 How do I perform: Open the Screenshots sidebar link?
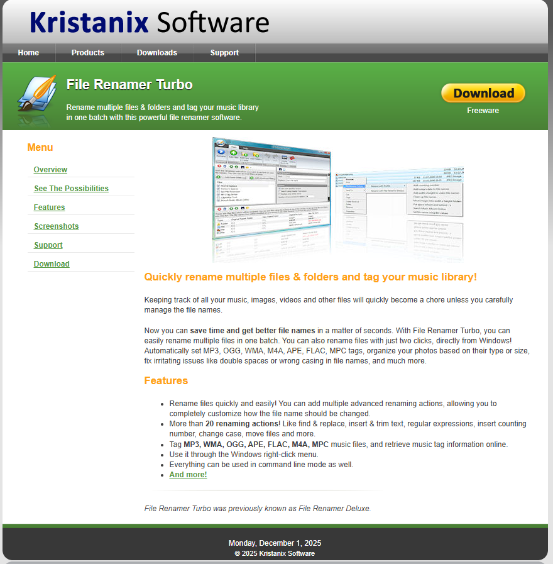click(x=57, y=226)
